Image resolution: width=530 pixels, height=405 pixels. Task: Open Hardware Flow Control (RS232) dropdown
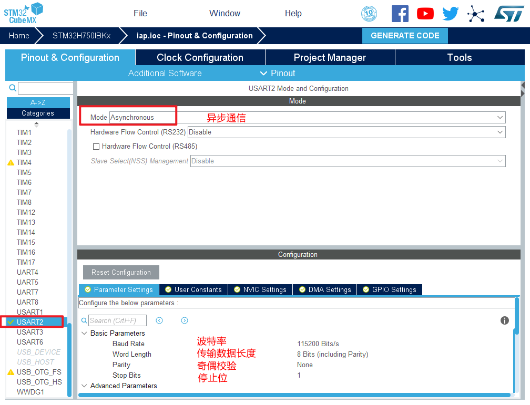pyautogui.click(x=346, y=132)
